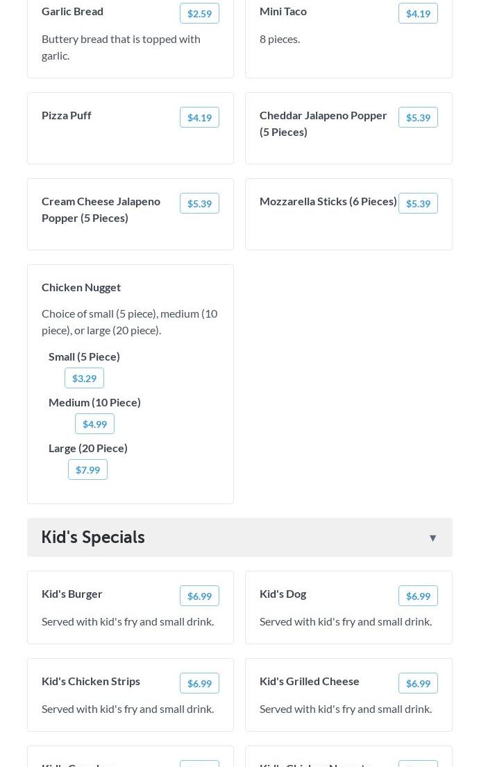Pick Large nugget $7.99 price
Image resolution: width=479 pixels, height=767 pixels.
coord(87,469)
